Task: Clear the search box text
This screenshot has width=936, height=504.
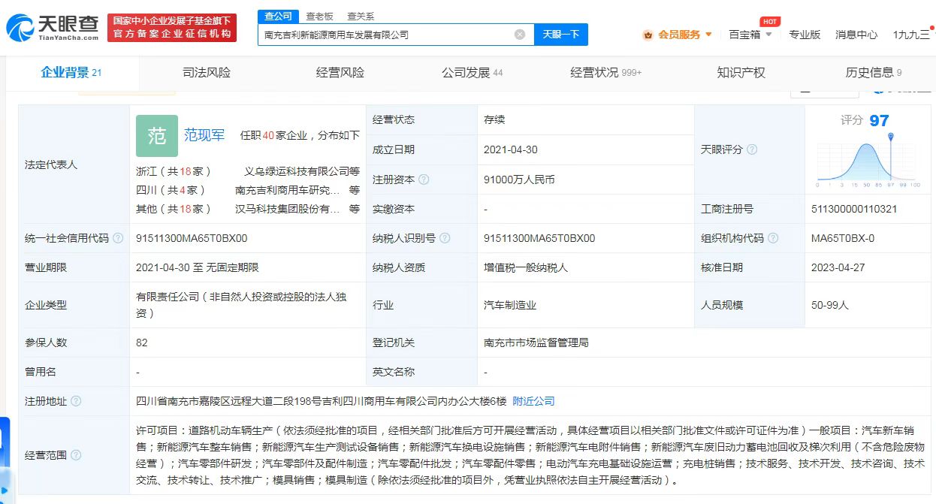Action: click(x=520, y=35)
